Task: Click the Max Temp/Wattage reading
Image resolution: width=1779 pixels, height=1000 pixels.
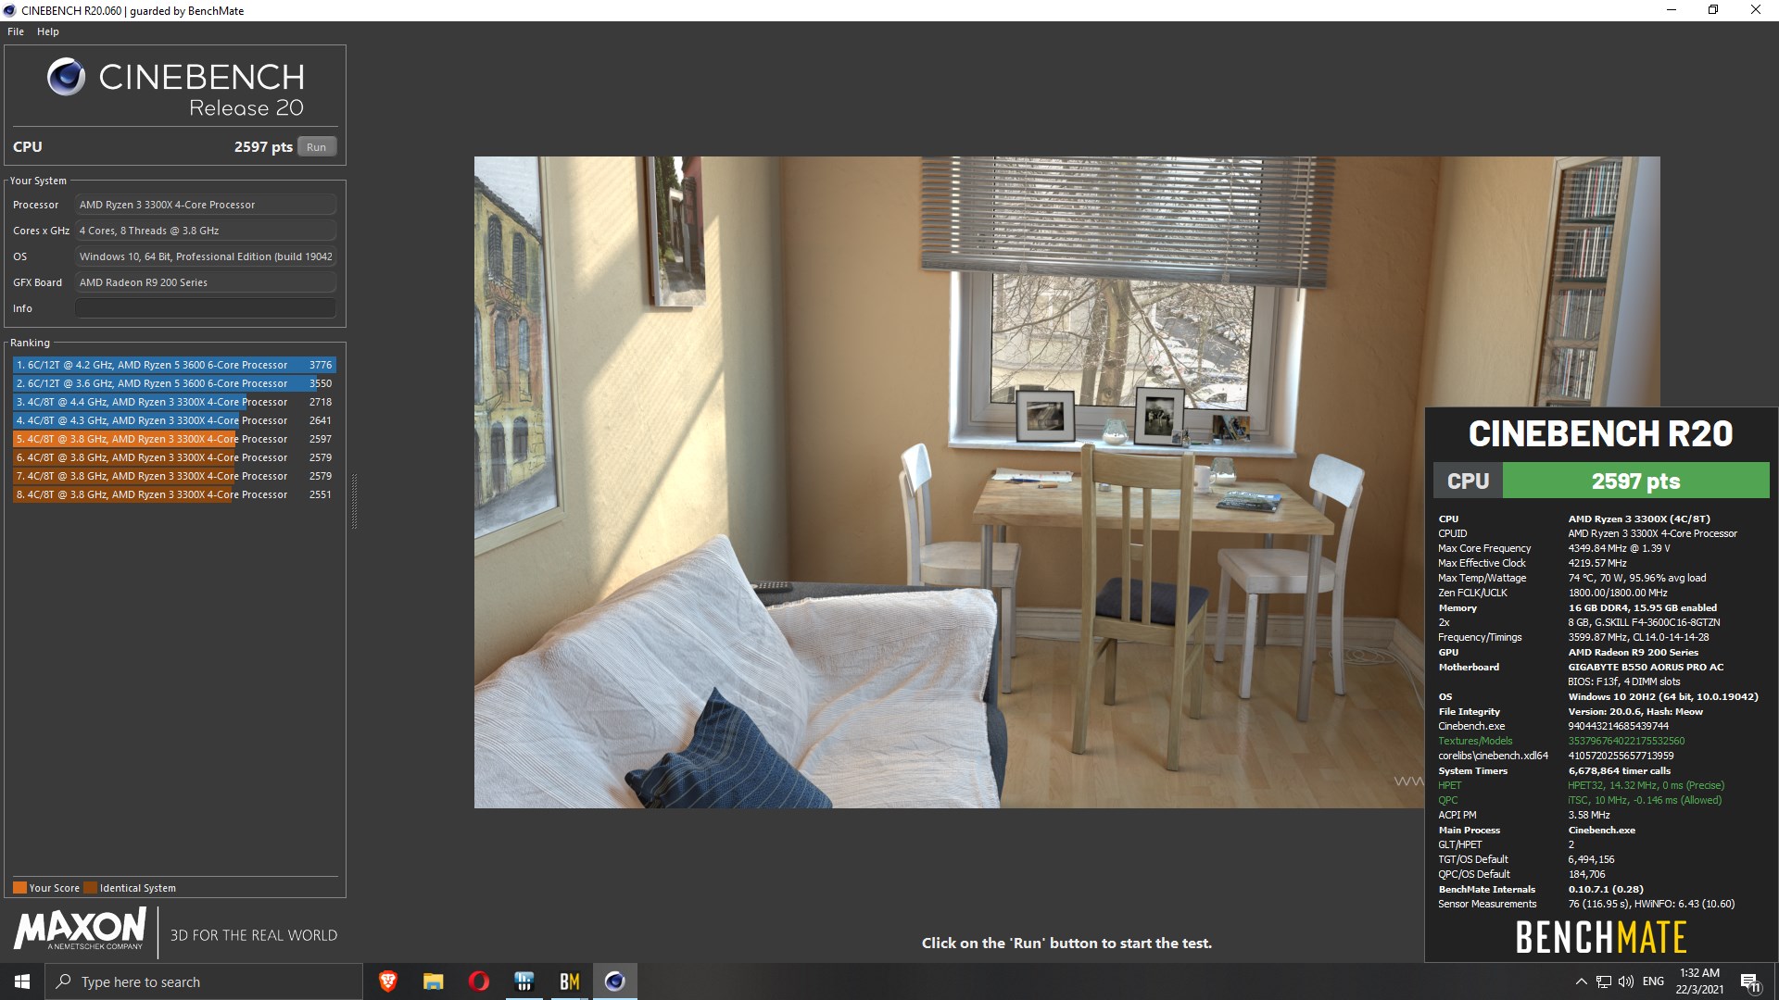Action: pyautogui.click(x=1636, y=578)
